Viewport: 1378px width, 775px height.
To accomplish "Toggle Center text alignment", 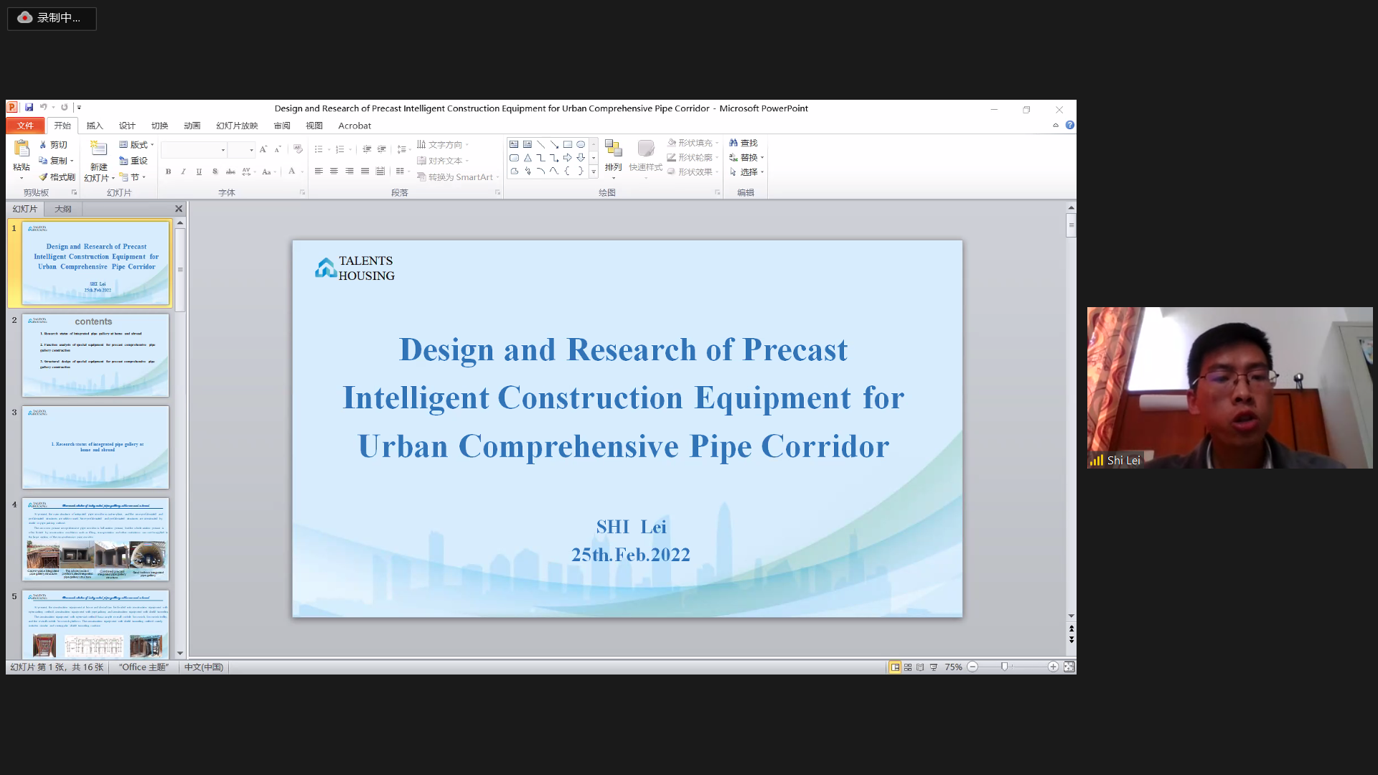I will pyautogui.click(x=334, y=172).
